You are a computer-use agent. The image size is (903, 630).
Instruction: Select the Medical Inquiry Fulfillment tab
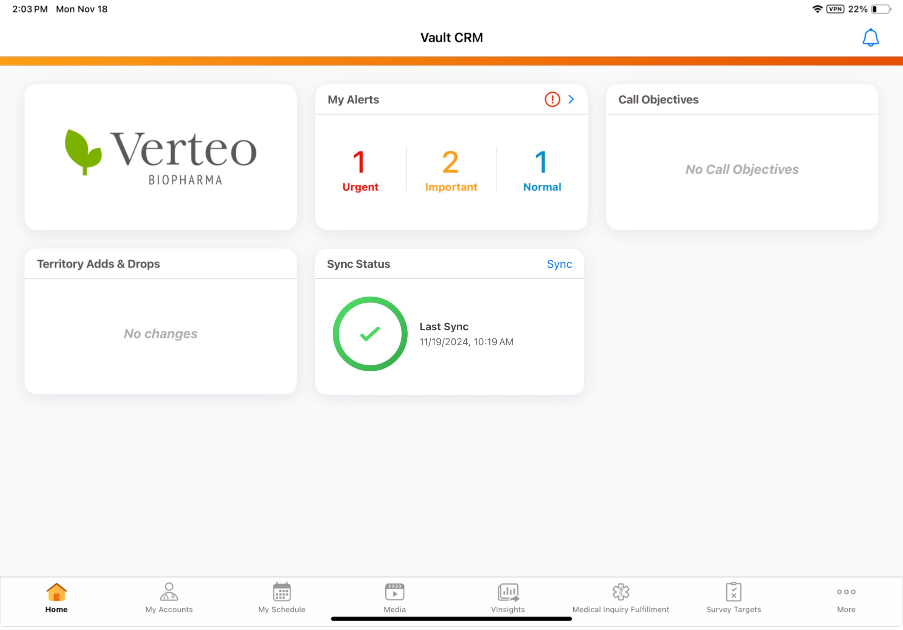click(621, 598)
